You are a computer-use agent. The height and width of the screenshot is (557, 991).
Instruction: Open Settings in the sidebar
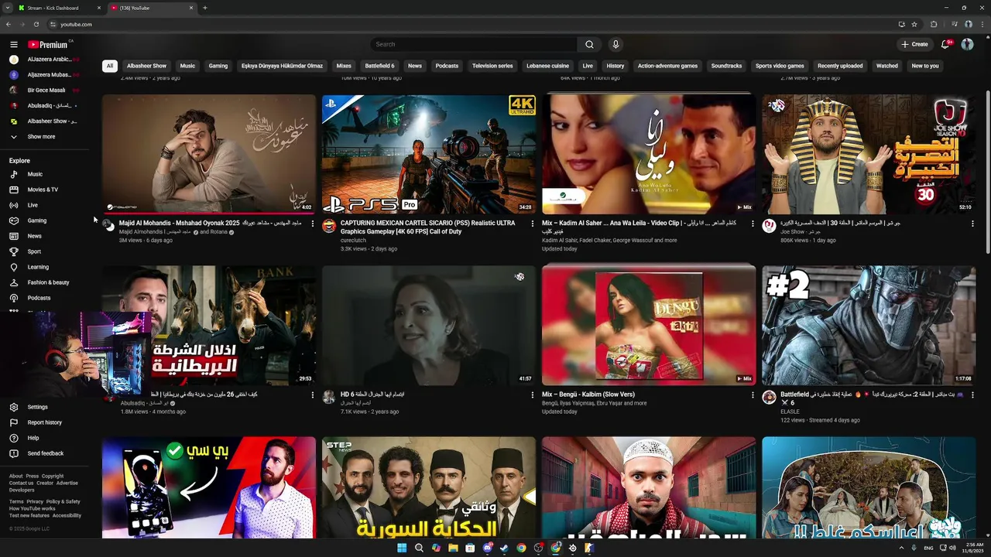[37, 407]
